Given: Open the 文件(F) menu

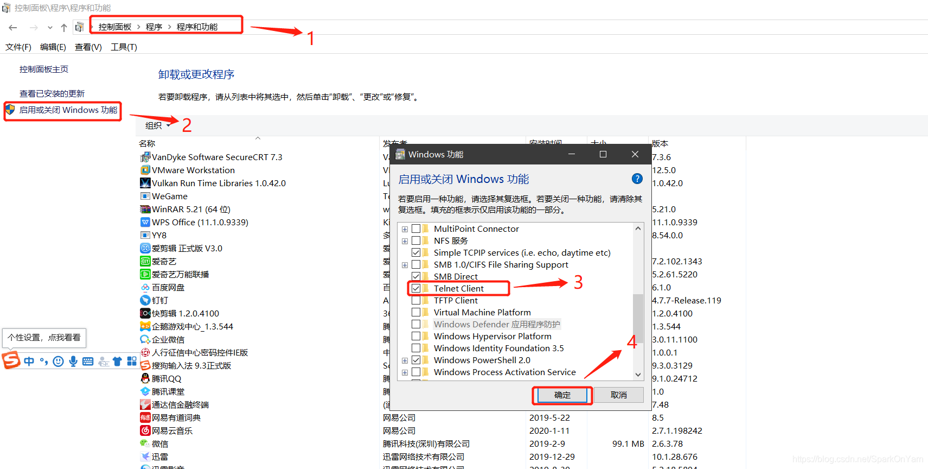Looking at the screenshot, I should tap(18, 47).
